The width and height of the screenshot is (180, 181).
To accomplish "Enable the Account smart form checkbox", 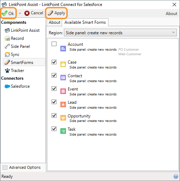I will pyautogui.click(x=54, y=44).
